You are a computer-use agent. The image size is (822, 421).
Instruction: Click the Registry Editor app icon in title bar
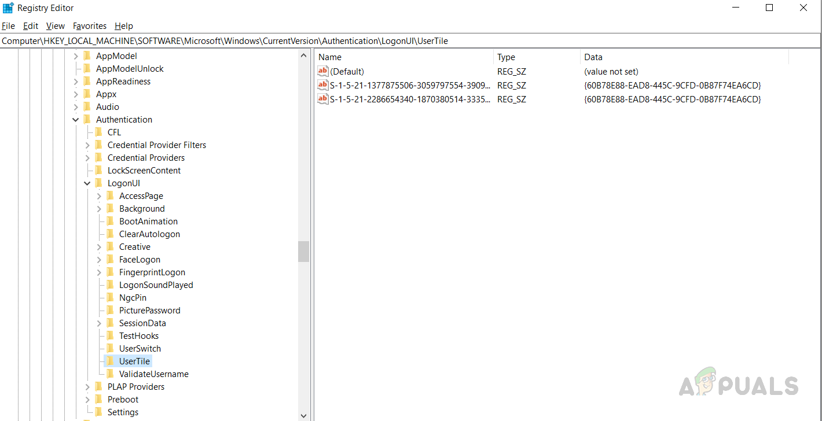pyautogui.click(x=8, y=8)
